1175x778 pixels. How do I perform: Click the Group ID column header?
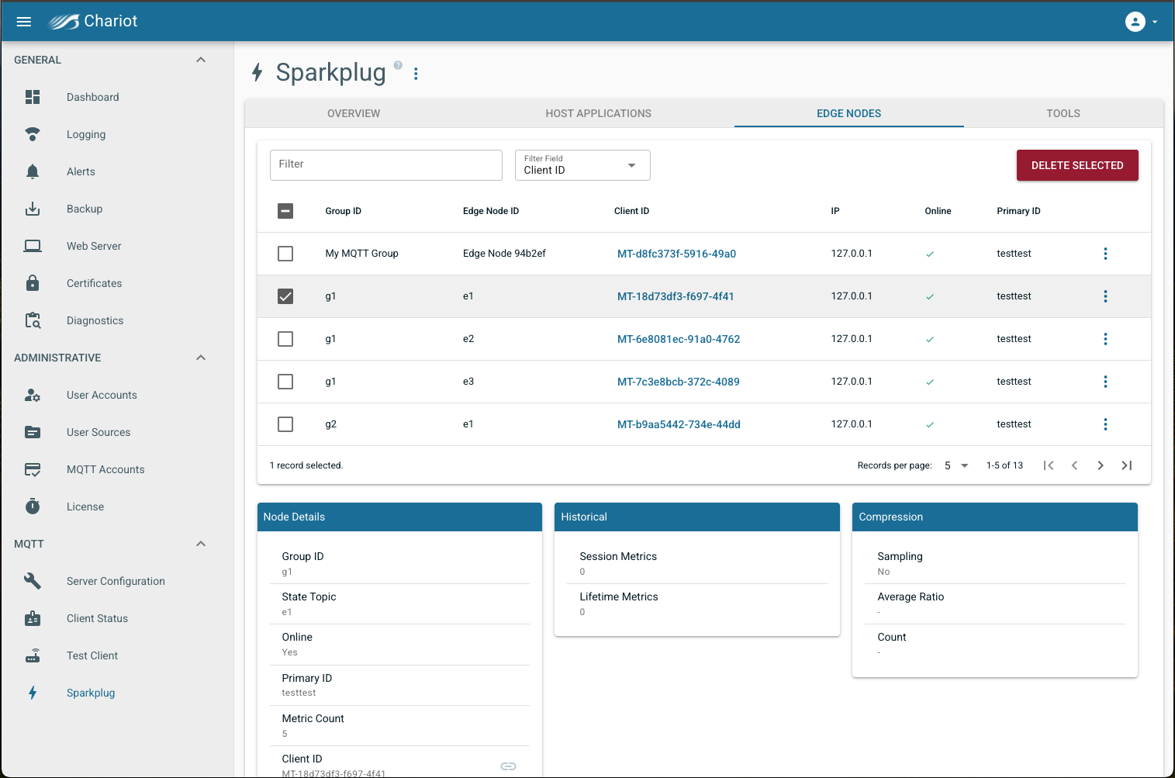coord(343,211)
